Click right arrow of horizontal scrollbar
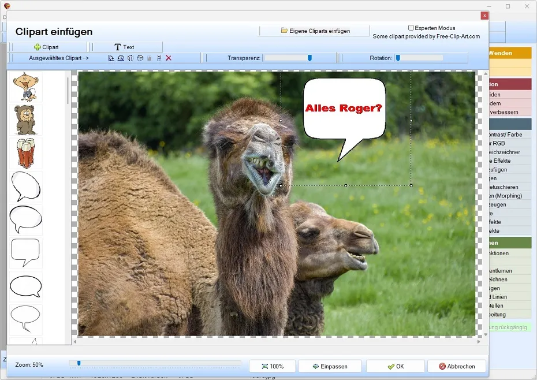 pos(479,342)
